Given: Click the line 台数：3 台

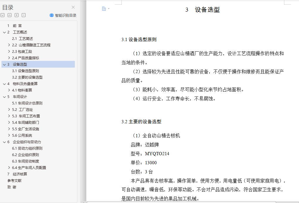Looking at the screenshot, I should (x=142, y=172).
